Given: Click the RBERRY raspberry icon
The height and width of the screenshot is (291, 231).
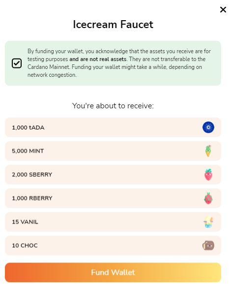Looking at the screenshot, I should pos(208,198).
